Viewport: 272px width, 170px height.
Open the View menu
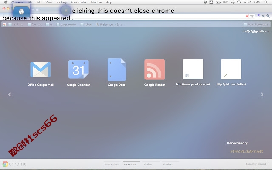pyautogui.click(x=49, y=2)
